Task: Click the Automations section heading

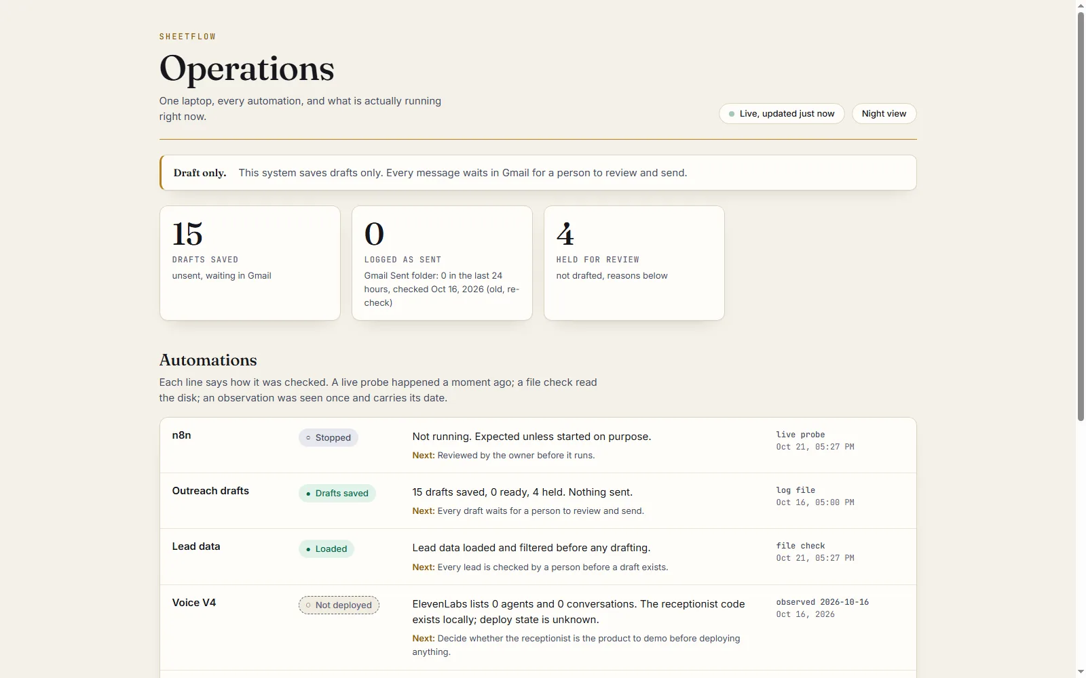Action: [x=208, y=360]
